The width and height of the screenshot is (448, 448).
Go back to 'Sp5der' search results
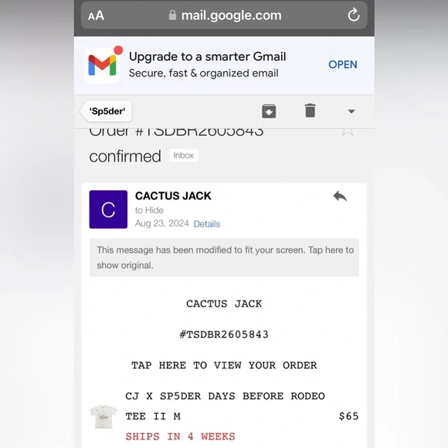pyautogui.click(x=106, y=111)
